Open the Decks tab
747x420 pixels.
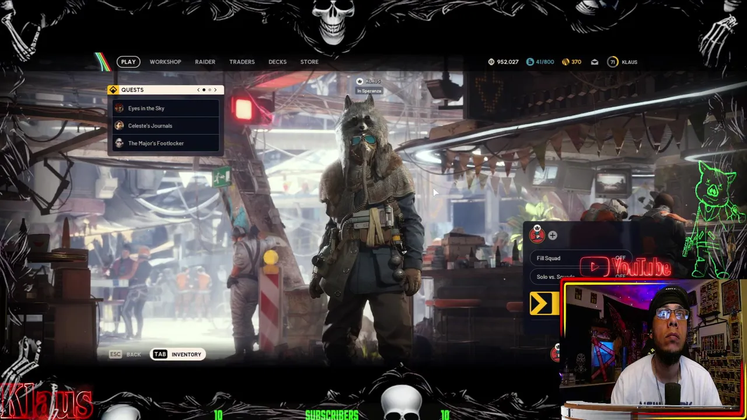(277, 62)
